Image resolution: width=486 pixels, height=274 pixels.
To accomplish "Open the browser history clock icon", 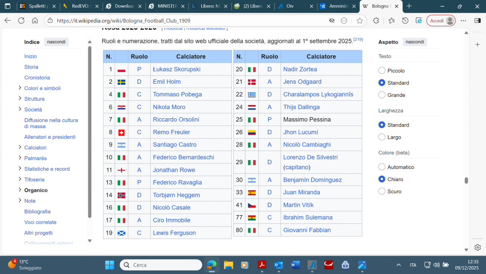I will click(x=405, y=20).
